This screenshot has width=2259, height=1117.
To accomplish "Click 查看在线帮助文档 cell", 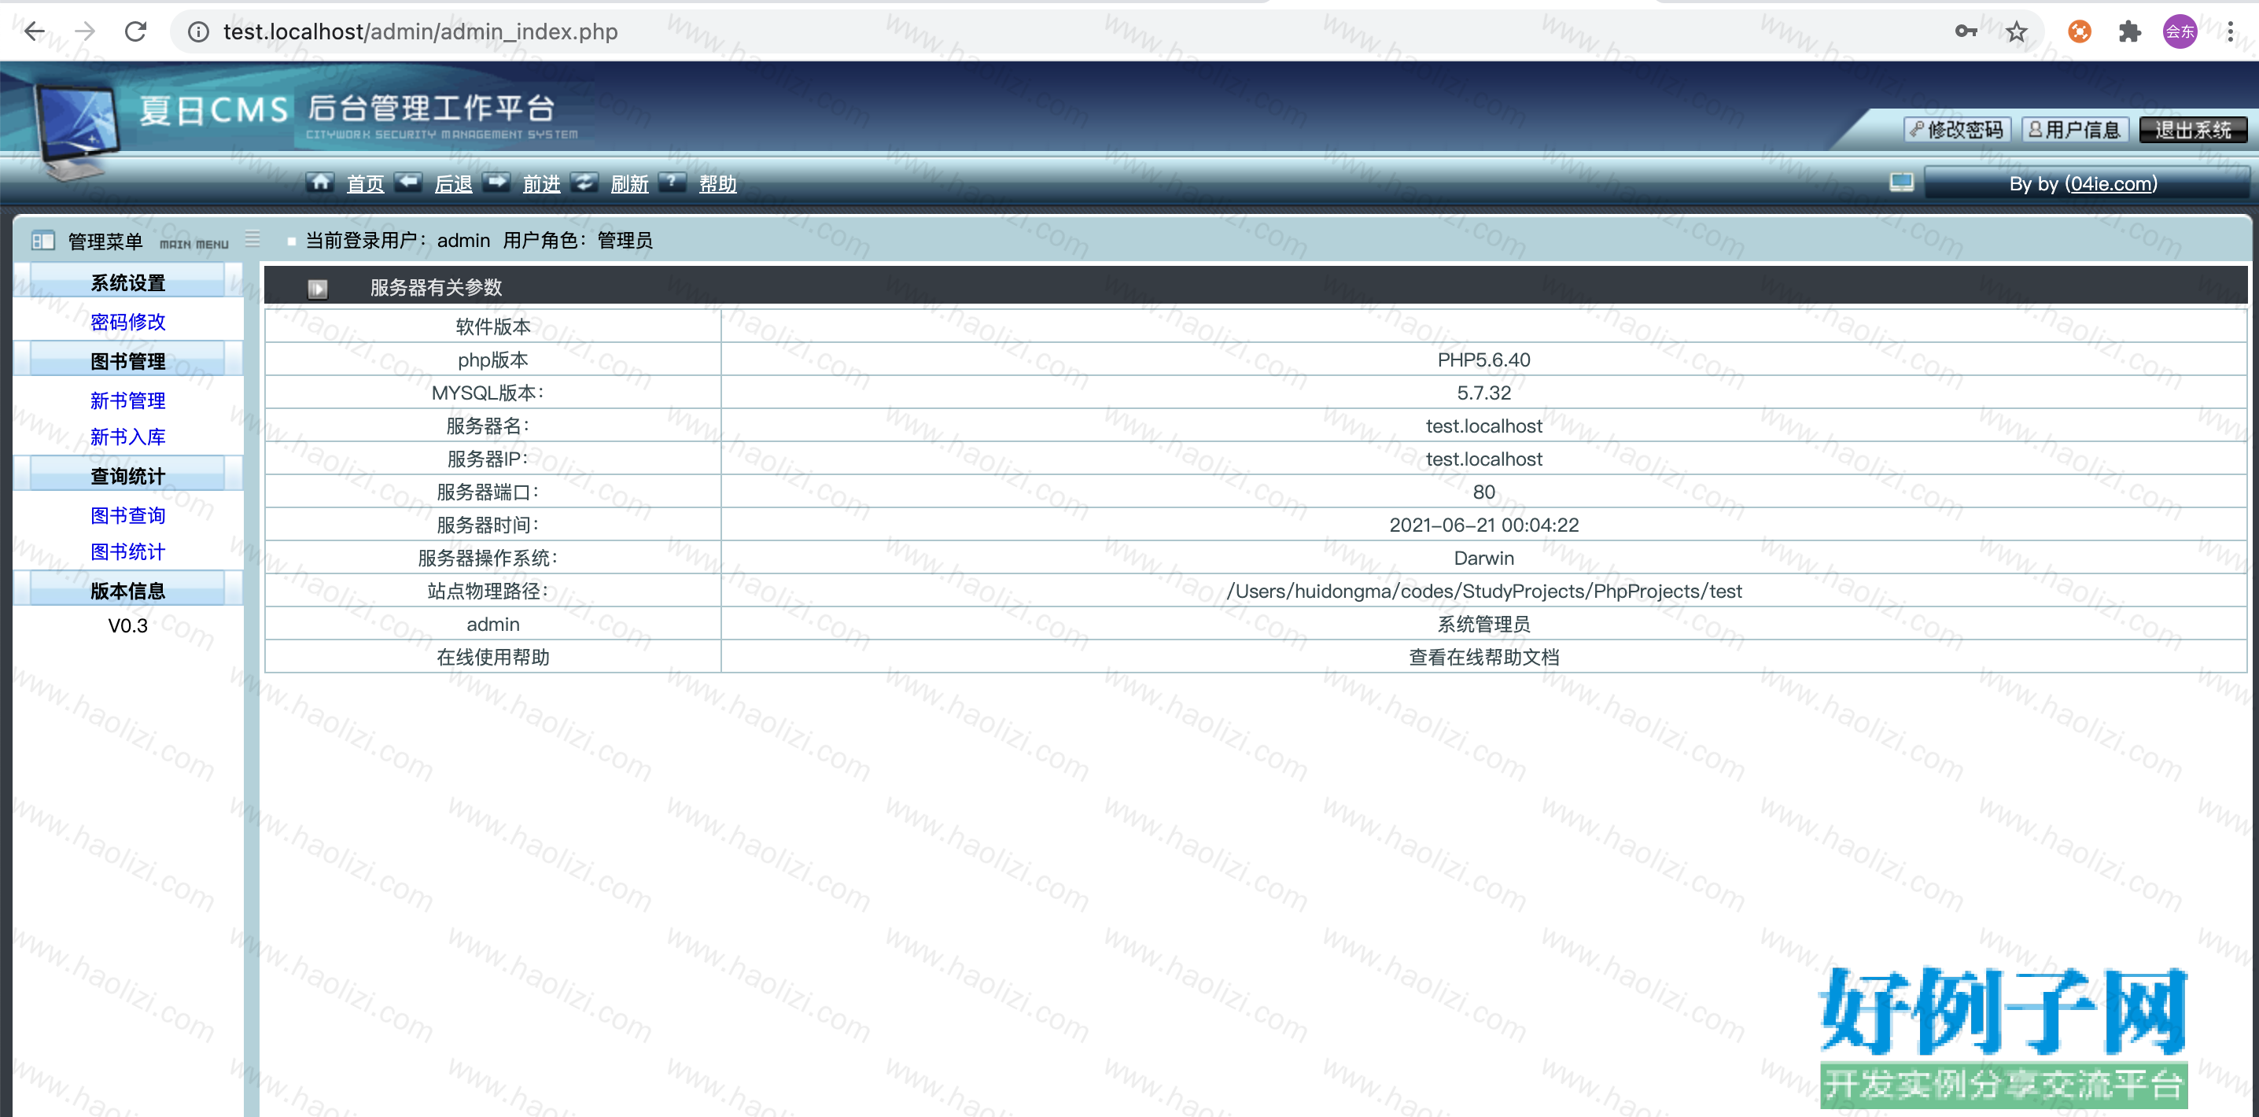I will point(1483,658).
